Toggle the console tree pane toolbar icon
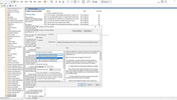This screenshot has height=100, width=177. point(4,6)
